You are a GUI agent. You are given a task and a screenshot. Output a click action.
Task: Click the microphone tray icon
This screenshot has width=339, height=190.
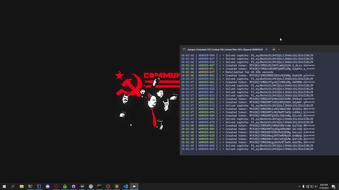point(304,187)
